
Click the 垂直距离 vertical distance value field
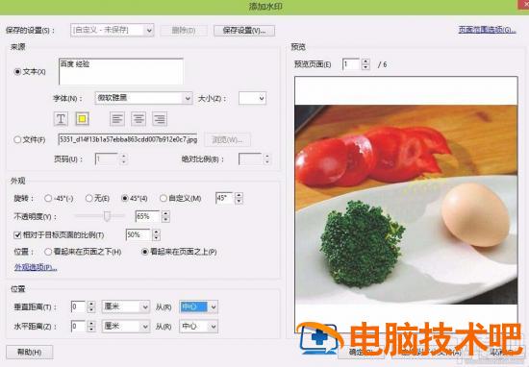(x=79, y=306)
